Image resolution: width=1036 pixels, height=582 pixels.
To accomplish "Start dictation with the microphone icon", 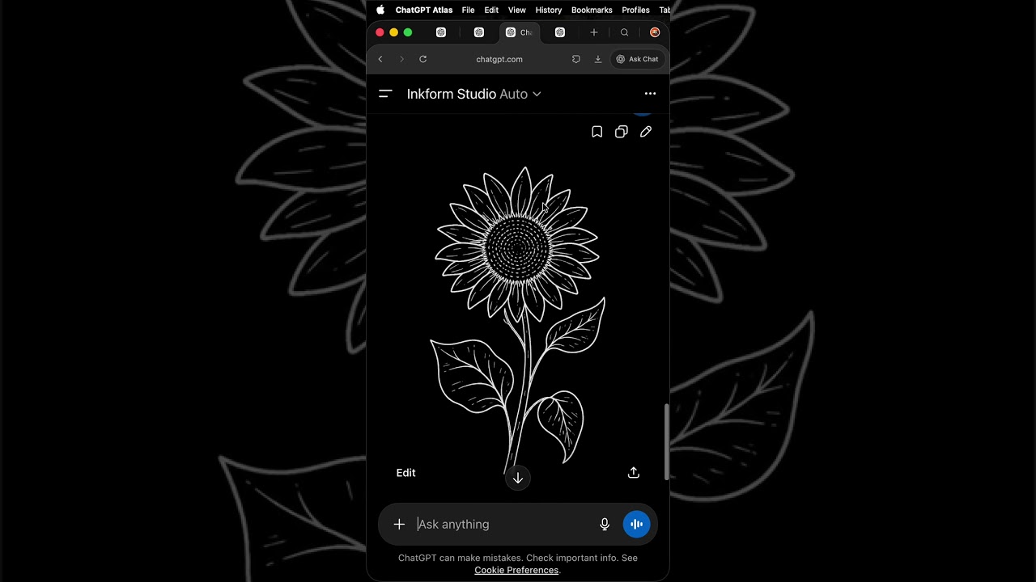I will (x=605, y=525).
